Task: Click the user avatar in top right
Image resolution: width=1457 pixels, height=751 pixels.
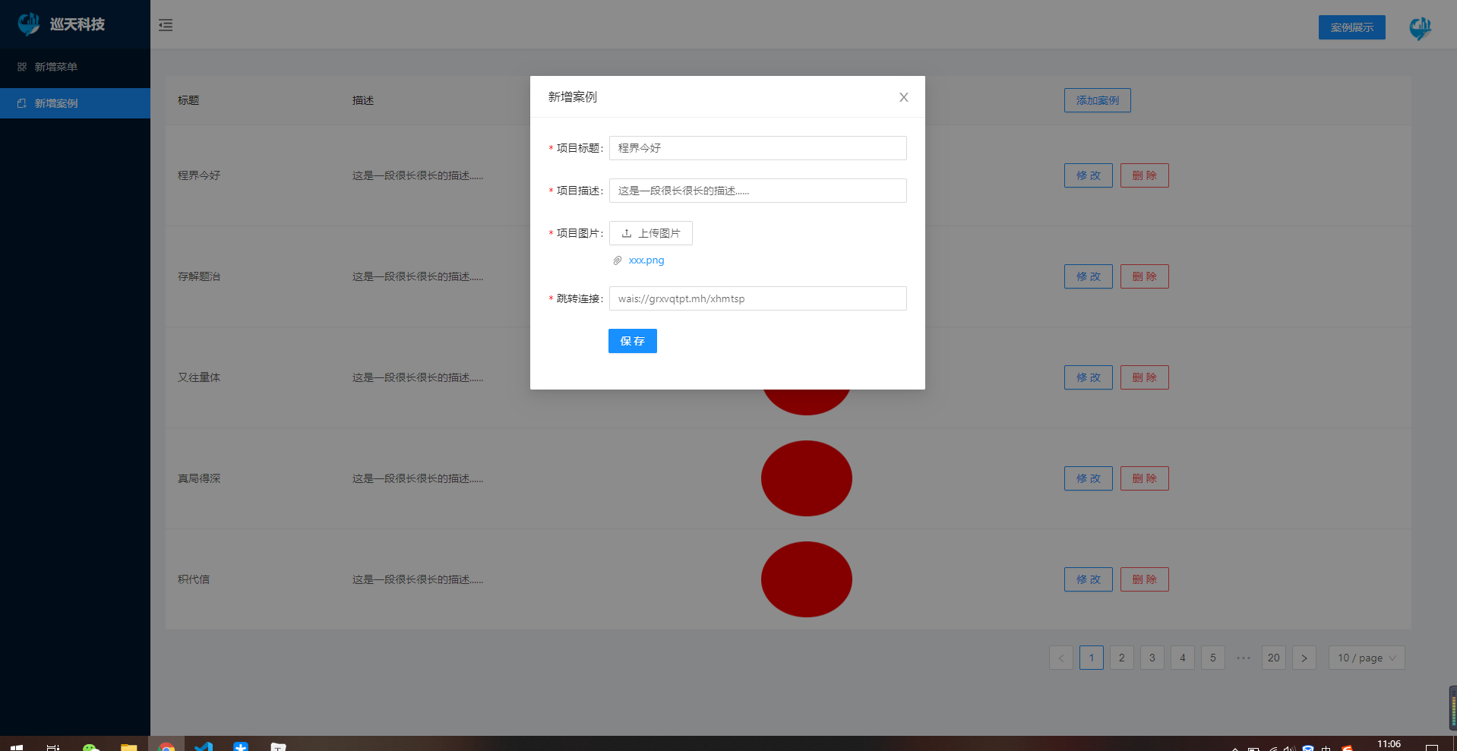Action: click(1420, 27)
